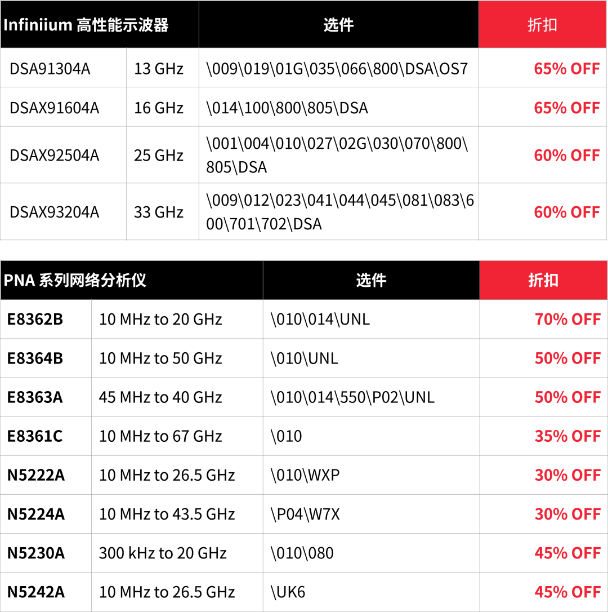Screen dimensions: 608x612
Task: Click the N5242A model name
Action: click(x=36, y=592)
